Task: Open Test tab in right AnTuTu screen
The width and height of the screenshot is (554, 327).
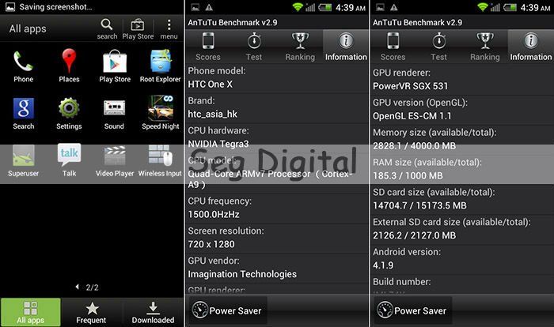Action: (438, 47)
